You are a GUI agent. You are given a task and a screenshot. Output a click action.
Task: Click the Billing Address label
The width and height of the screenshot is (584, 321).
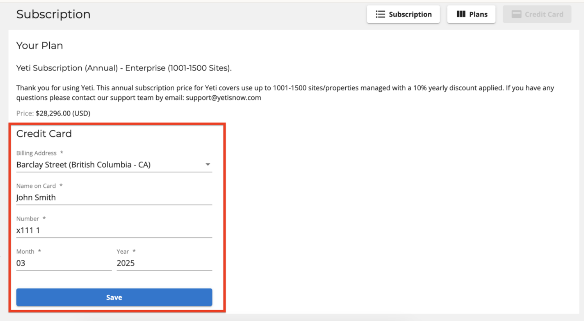[36, 153]
